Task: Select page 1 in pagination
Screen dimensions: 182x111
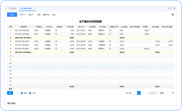Action: pyautogui.click(x=139, y=93)
